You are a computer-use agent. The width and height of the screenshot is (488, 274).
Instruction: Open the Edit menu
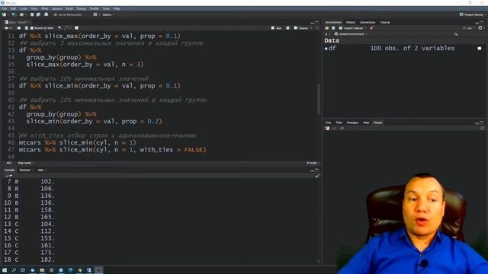[13, 8]
